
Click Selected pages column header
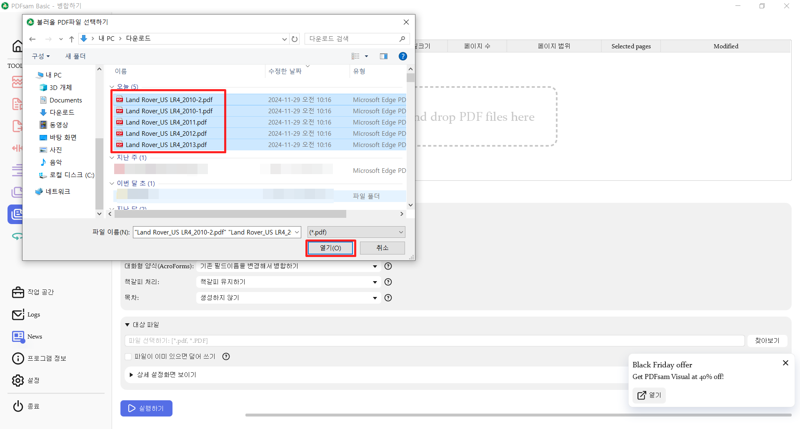[631, 46]
